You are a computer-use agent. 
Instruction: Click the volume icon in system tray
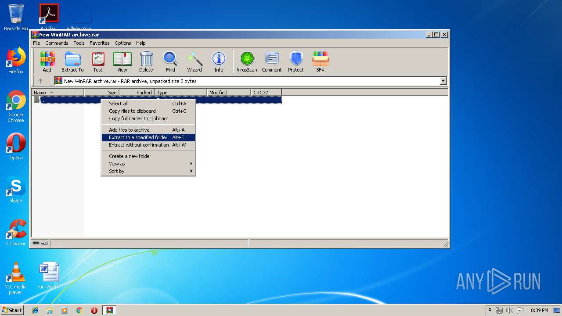[509, 310]
